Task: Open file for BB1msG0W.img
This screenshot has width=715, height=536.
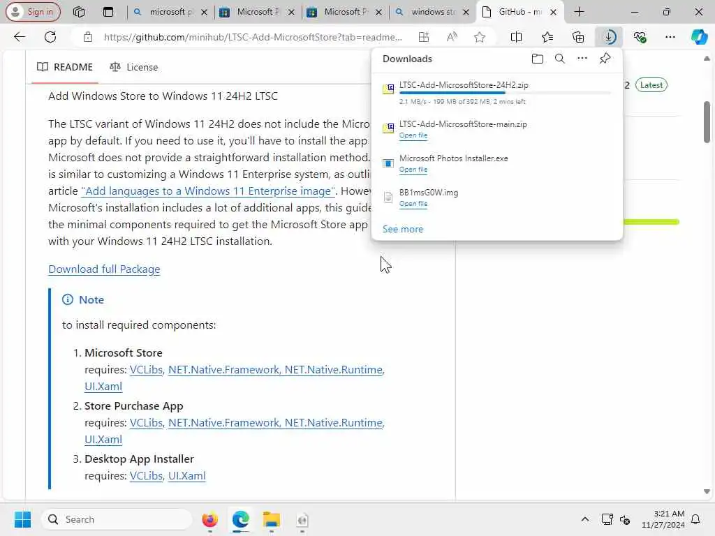Action: click(x=413, y=204)
